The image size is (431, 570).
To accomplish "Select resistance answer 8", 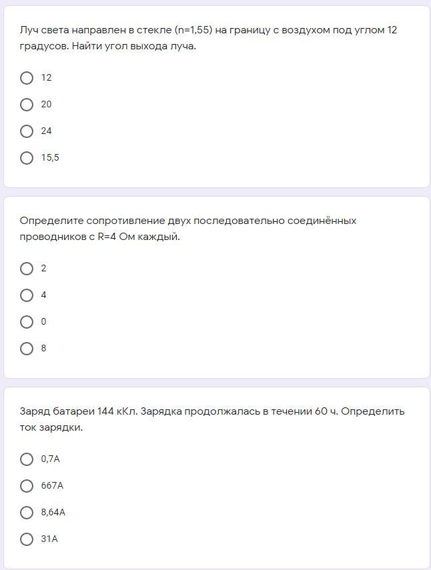I will coord(27,349).
